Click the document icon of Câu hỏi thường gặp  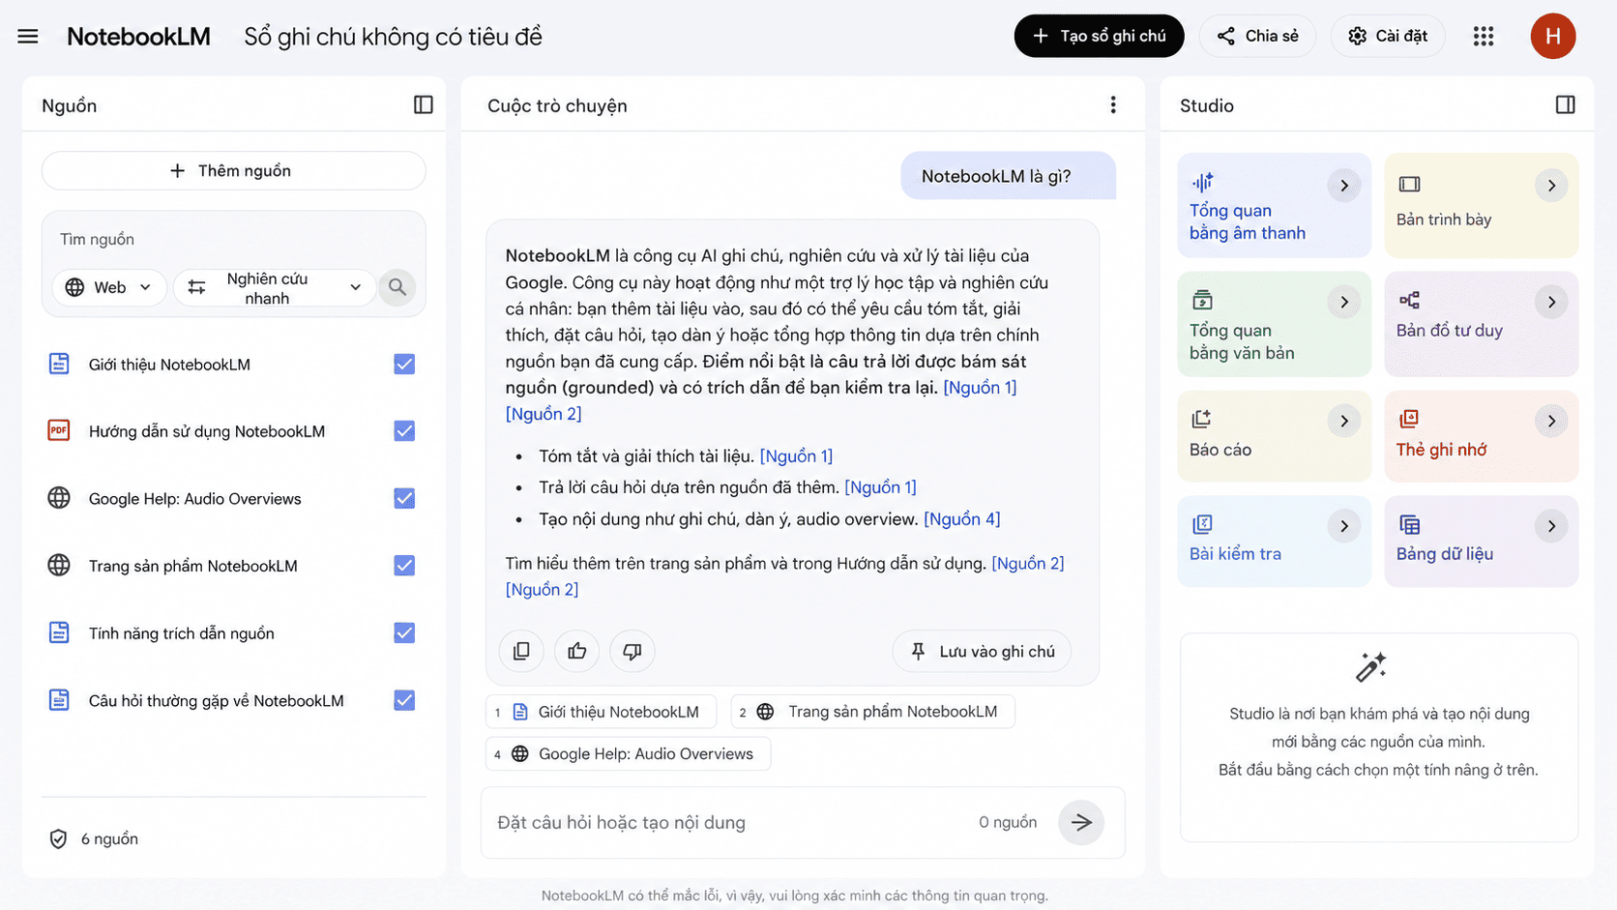coord(59,699)
